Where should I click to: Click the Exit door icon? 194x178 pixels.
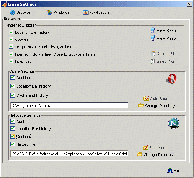170,171
